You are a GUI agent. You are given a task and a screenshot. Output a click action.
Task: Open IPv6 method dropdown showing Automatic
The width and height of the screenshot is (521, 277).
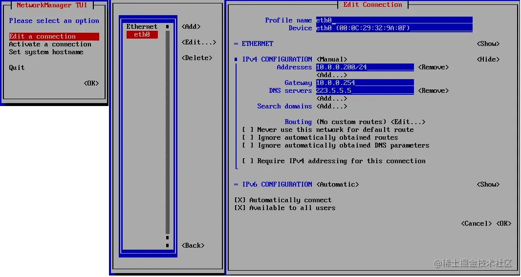338,184
